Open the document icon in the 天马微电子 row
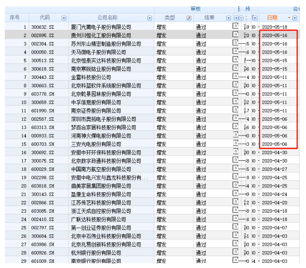Viewport: 306px width, 268px height. point(235,51)
